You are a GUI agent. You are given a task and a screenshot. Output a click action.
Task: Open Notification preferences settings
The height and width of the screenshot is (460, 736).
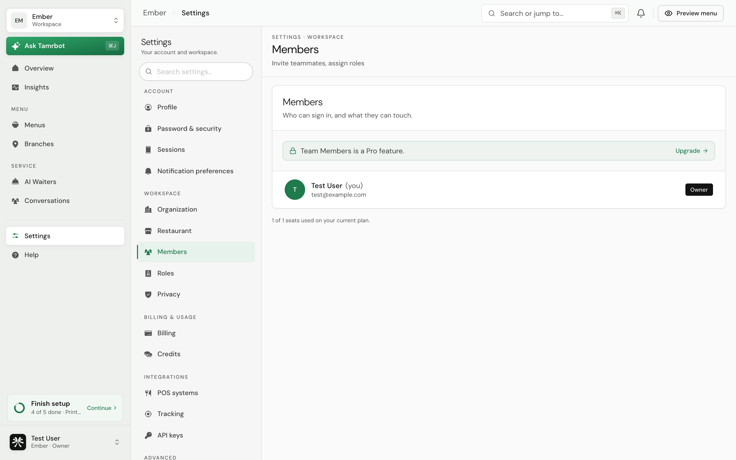[x=196, y=171]
